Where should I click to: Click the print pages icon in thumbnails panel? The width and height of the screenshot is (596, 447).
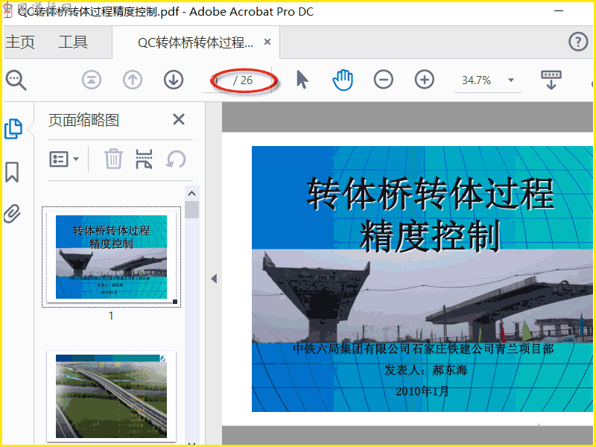point(144,159)
